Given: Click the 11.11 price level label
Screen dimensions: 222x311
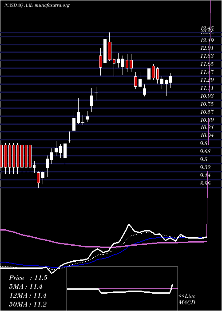Looking at the screenshot, I should 207,88.
